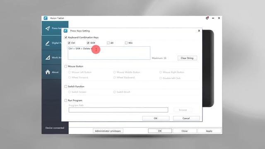265x149 pixels.
Task: Click the Clear String button
Action: tap(187, 58)
